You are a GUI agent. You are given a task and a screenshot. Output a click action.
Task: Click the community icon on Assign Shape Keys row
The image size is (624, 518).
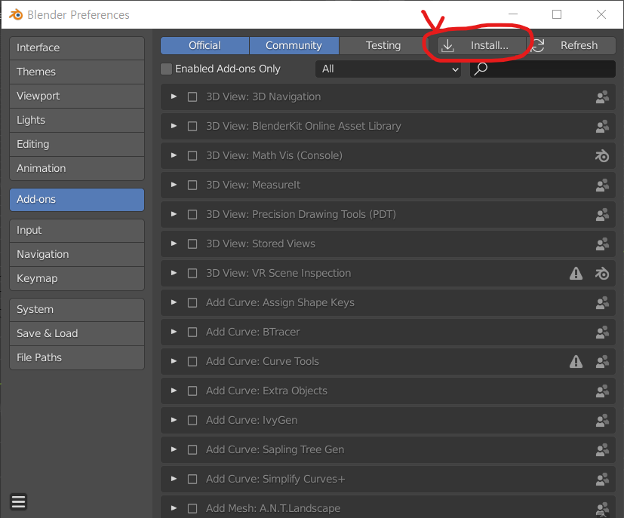pos(602,303)
